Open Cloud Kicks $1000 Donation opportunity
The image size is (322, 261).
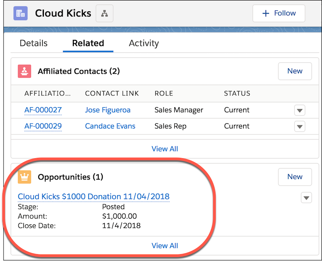point(94,197)
